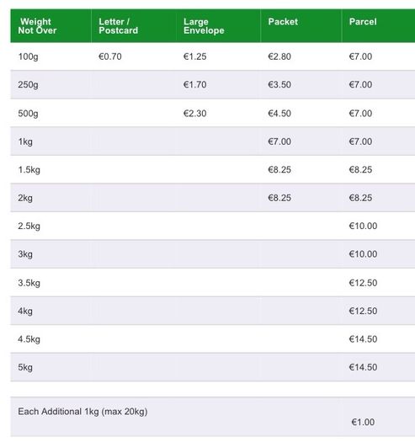The height and width of the screenshot is (442, 415).
Task: Click the Each Additional 1kg (max 20kg) label
Action: (82, 412)
